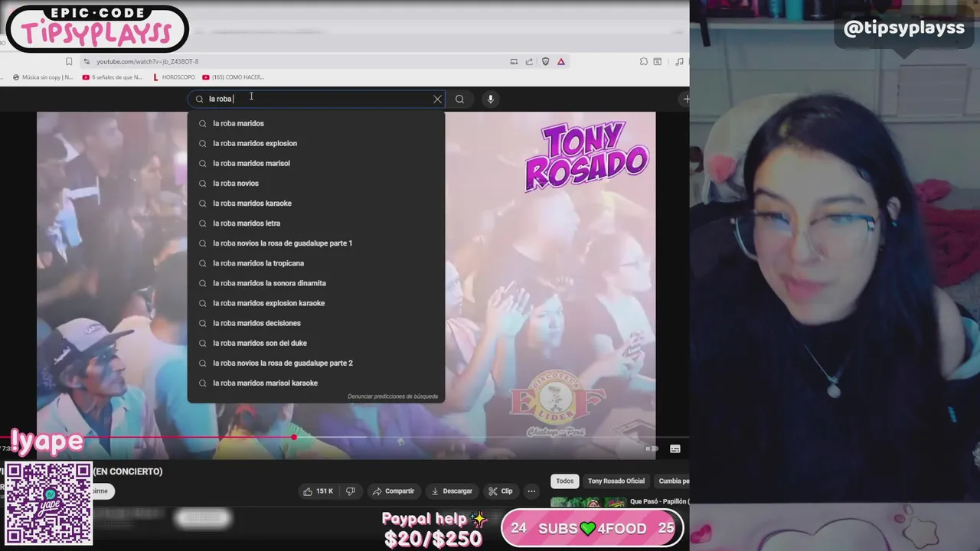
Task: Click the youtube.com address bar URL
Action: [x=147, y=61]
